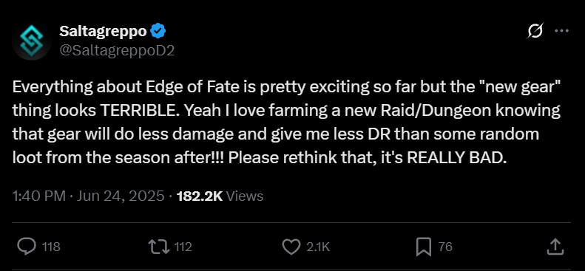Bookmark the post with bookmark icon

424,247
